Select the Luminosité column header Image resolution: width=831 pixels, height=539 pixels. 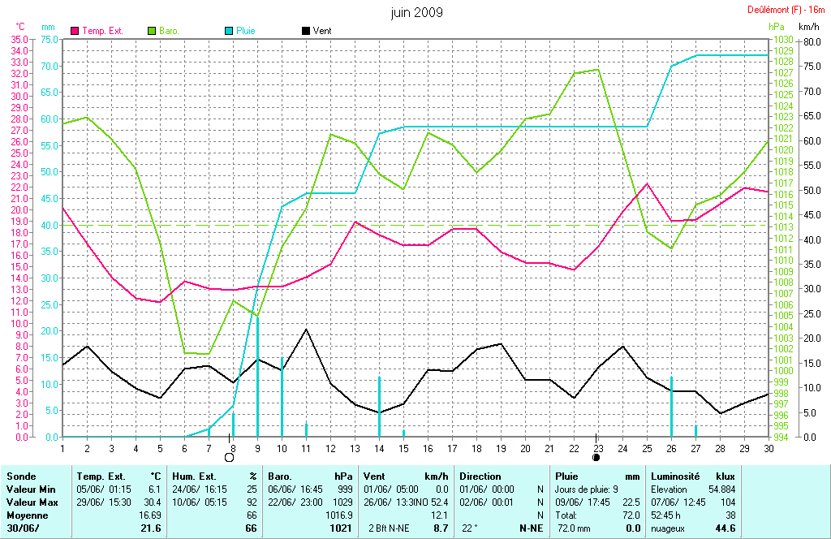point(675,476)
